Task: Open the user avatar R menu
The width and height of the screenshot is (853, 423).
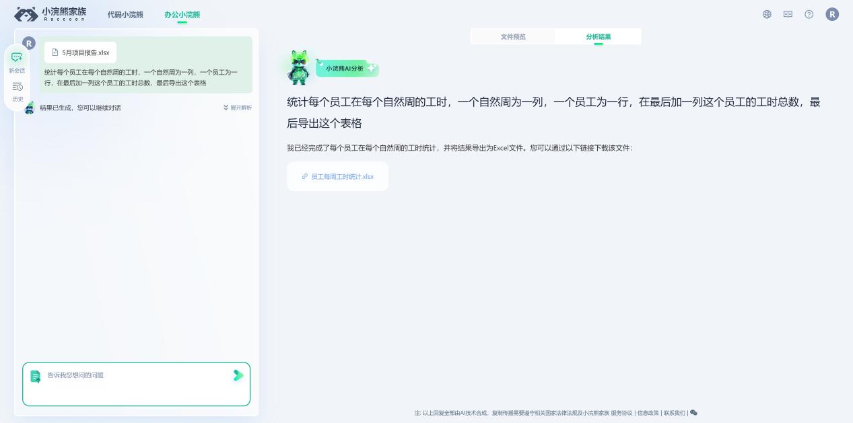Action: [x=832, y=14]
